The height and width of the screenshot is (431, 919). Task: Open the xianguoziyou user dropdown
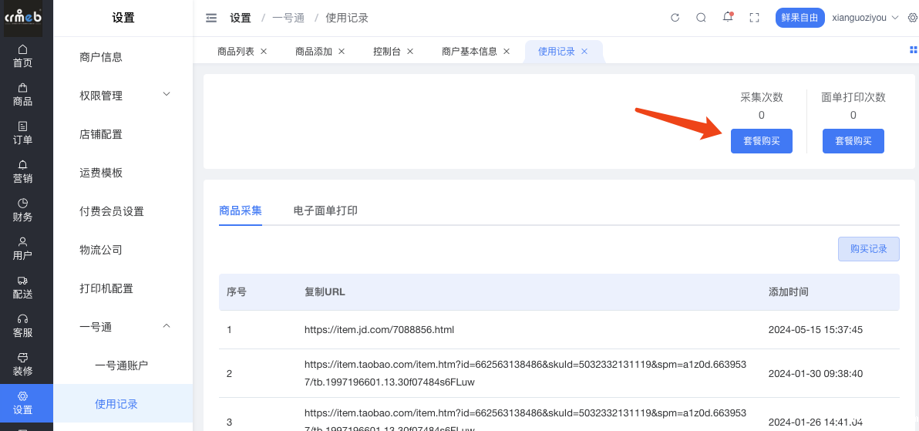pos(865,18)
